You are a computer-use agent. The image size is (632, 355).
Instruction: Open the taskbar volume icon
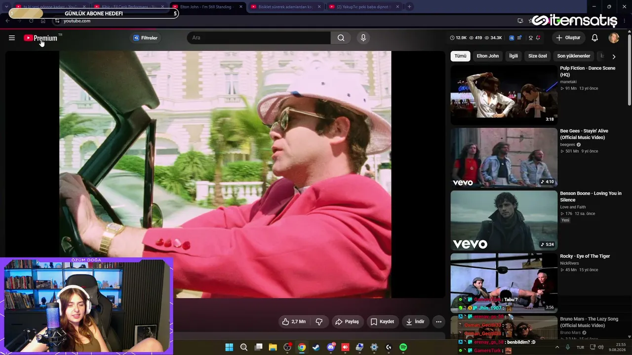coord(601,347)
